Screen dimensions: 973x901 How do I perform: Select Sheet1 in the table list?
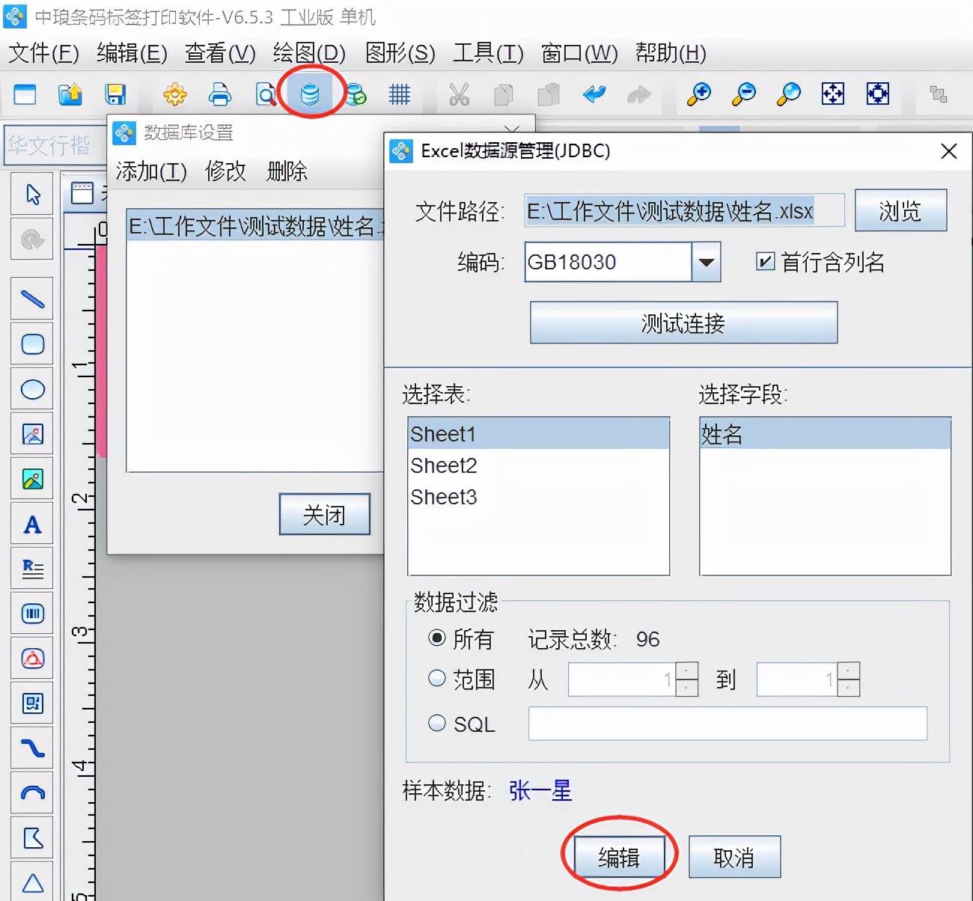point(538,434)
